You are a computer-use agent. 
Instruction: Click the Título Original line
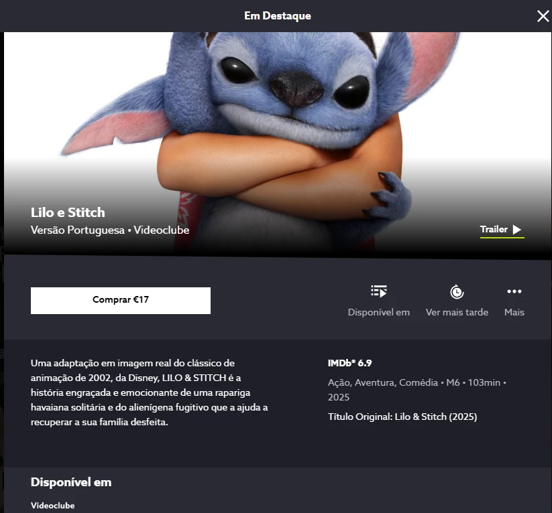402,417
